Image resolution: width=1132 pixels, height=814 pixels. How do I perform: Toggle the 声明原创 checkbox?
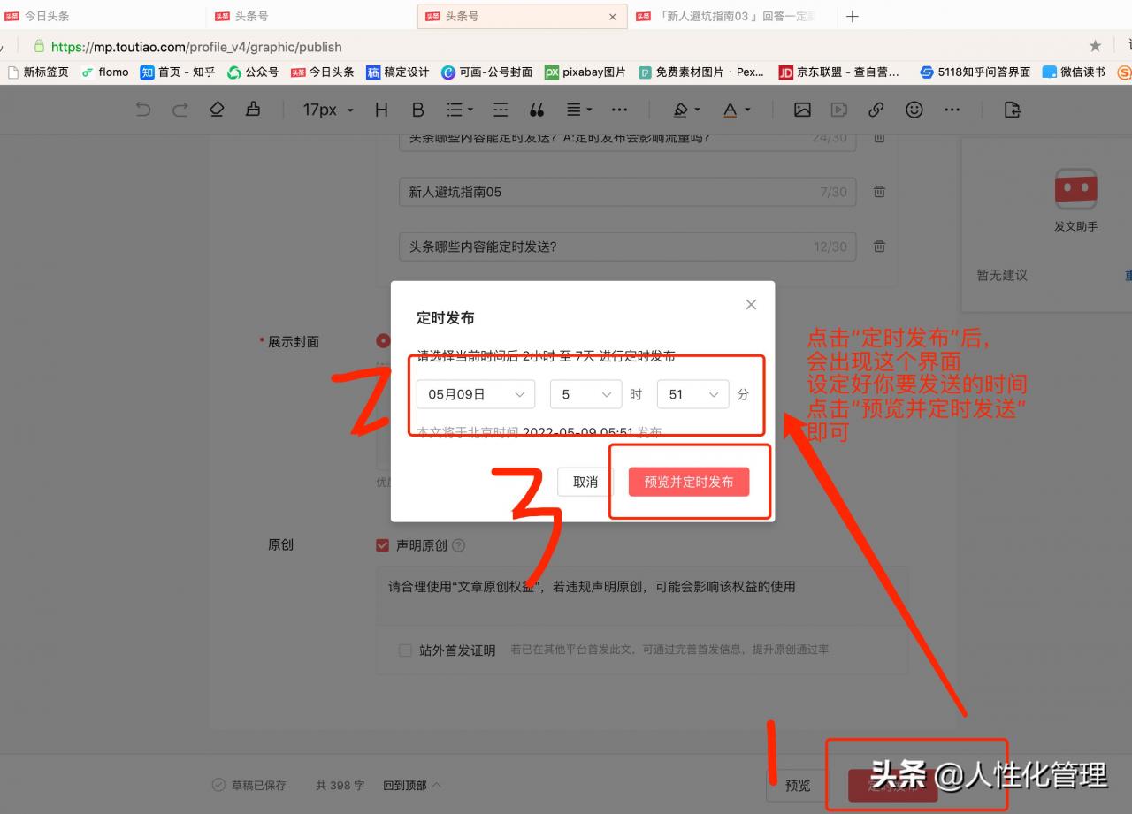pos(382,545)
